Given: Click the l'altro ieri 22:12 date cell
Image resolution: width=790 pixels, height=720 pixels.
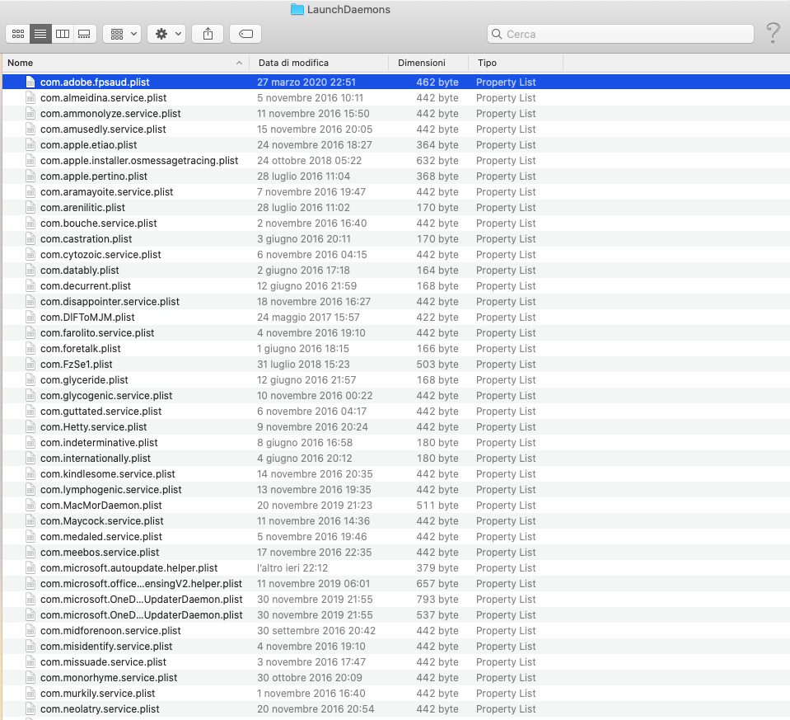Looking at the screenshot, I should click(x=292, y=567).
